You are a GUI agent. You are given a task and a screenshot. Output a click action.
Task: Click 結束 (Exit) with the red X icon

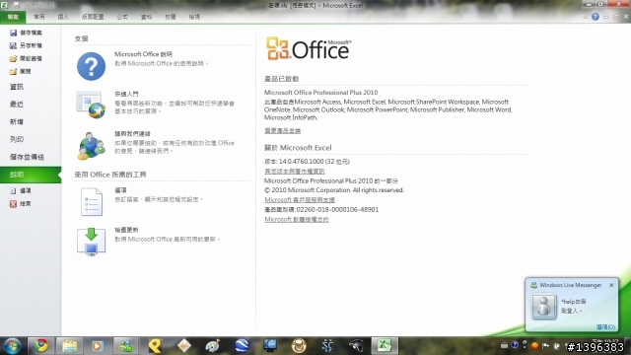20,204
